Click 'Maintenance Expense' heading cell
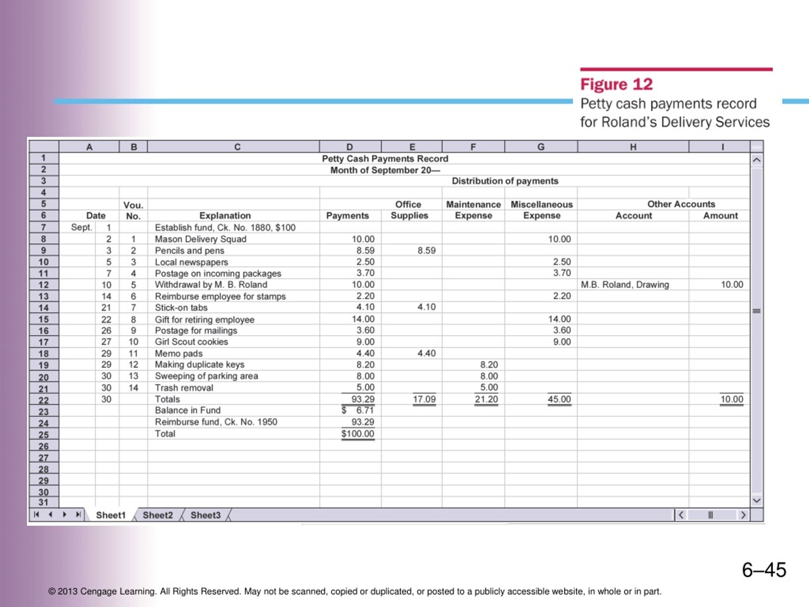Viewport: 809px width, 607px height. pyautogui.click(x=473, y=210)
